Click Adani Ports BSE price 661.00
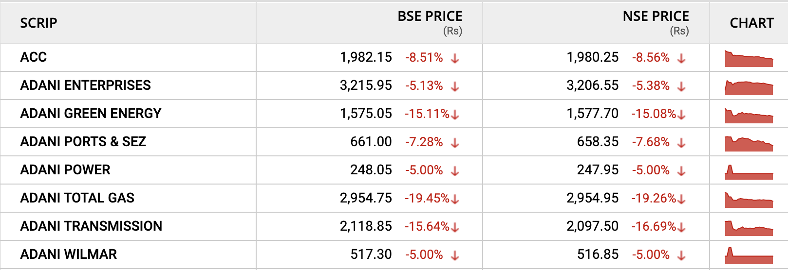 tap(371, 142)
